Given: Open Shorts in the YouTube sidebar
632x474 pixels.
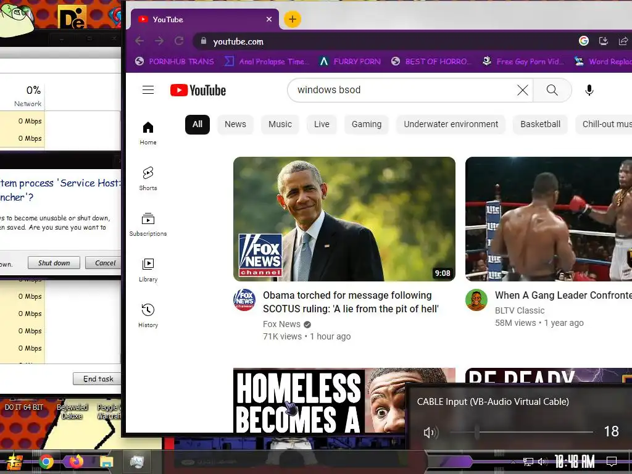Looking at the screenshot, I should pyautogui.click(x=148, y=178).
